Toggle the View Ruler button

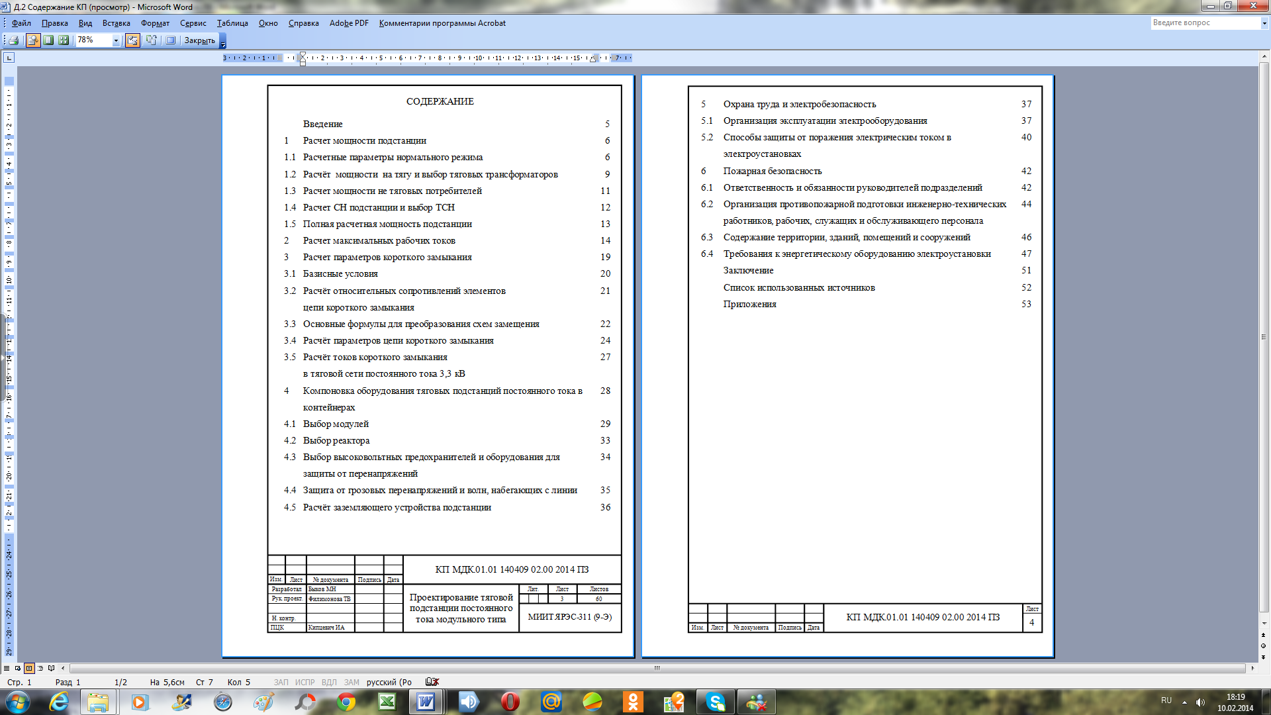pos(132,40)
